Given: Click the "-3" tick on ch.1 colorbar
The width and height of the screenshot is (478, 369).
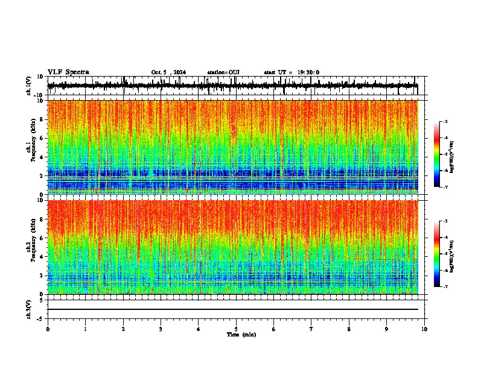Looking at the screenshot, I should (x=445, y=121).
